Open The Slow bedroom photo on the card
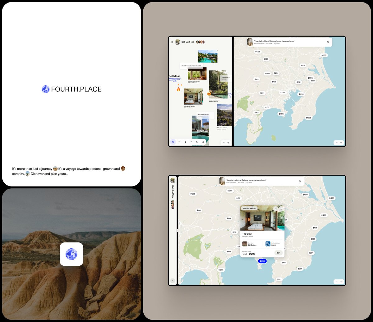 (262, 218)
